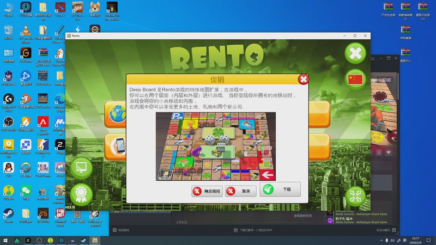436x245 pixels.
Task: Click the orange globe online-play button
Action: click(x=116, y=114)
